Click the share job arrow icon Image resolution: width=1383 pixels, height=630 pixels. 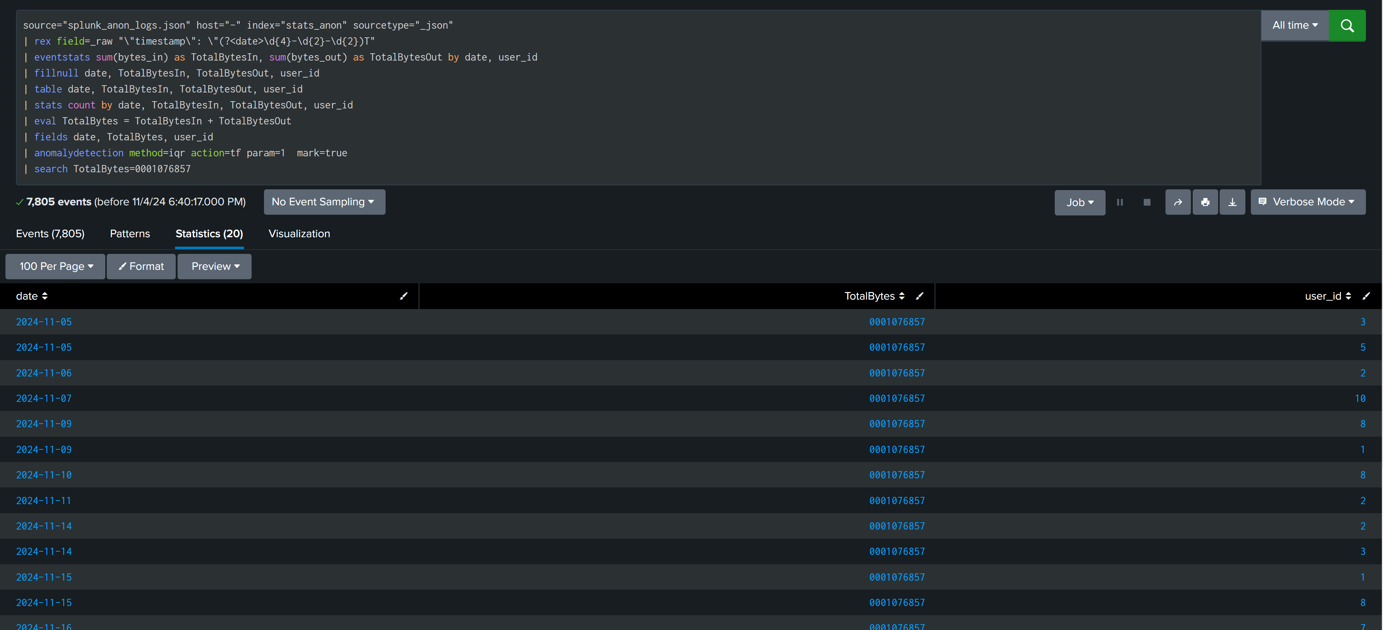(x=1177, y=202)
